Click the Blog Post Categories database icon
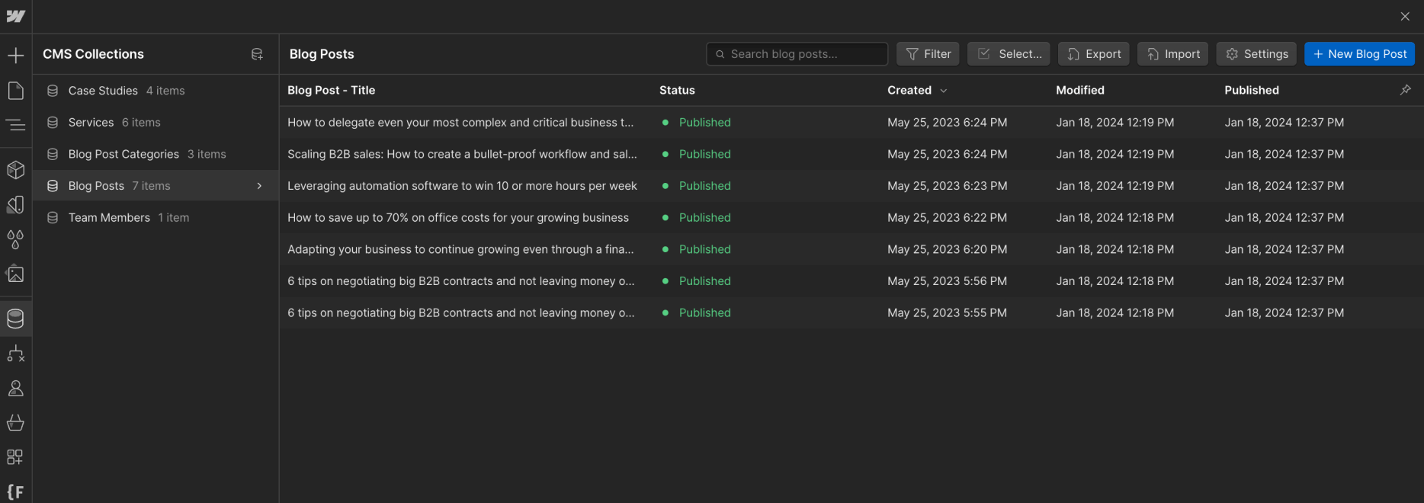 pyautogui.click(x=53, y=154)
